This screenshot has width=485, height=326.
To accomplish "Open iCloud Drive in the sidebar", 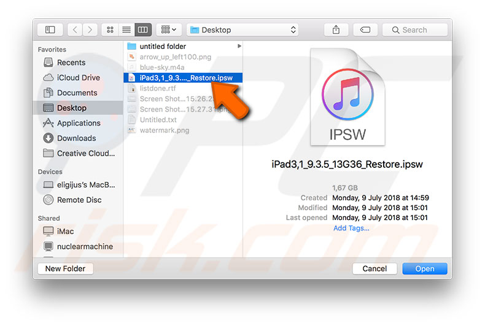I will pyautogui.click(x=78, y=78).
